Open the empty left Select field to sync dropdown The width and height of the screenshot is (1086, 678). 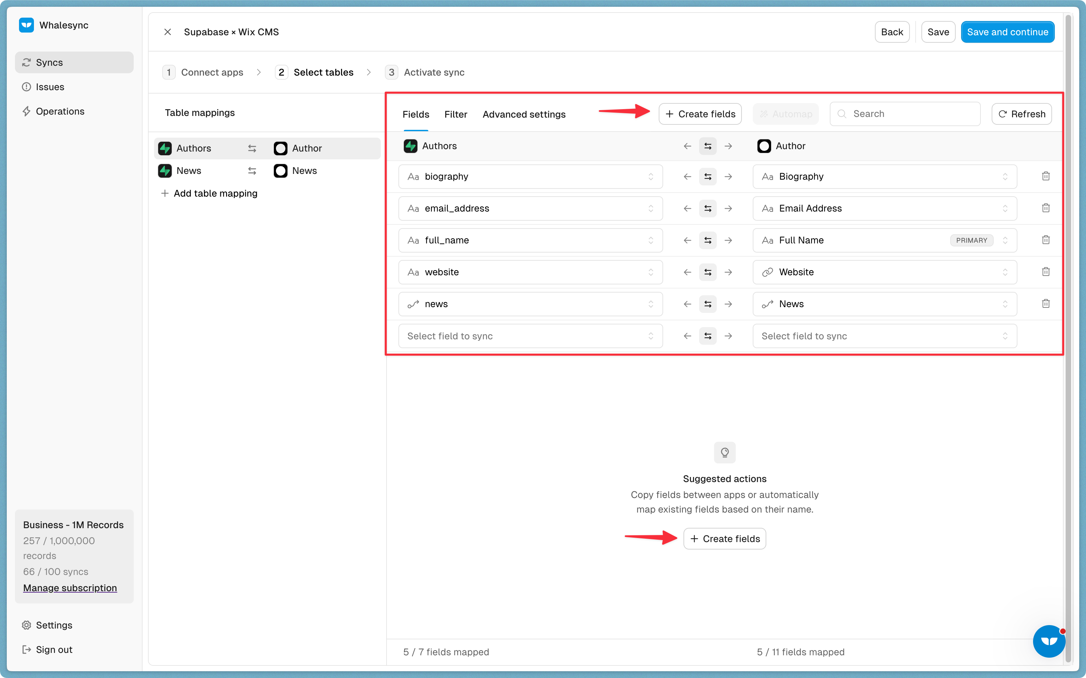pyautogui.click(x=530, y=336)
